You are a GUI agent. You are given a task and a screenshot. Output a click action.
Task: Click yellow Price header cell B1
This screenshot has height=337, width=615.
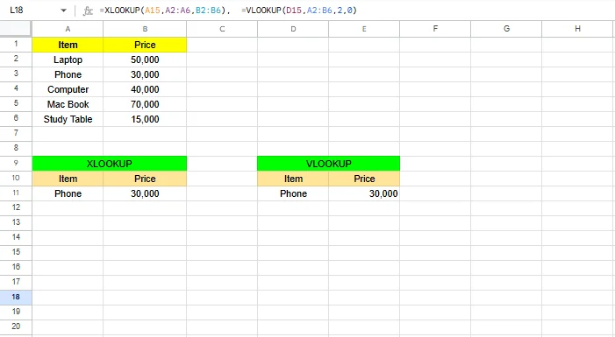pyautogui.click(x=145, y=45)
